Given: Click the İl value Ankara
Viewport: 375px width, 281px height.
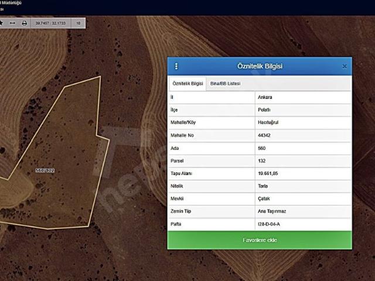Looking at the screenshot, I should (265, 97).
